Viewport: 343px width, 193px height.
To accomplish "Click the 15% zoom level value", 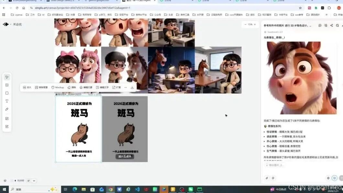I will pos(250,25).
